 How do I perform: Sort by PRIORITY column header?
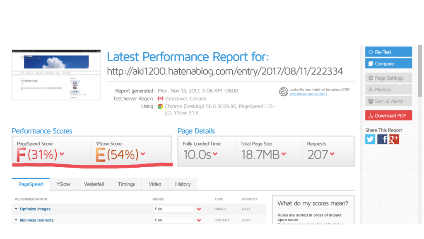(250, 199)
